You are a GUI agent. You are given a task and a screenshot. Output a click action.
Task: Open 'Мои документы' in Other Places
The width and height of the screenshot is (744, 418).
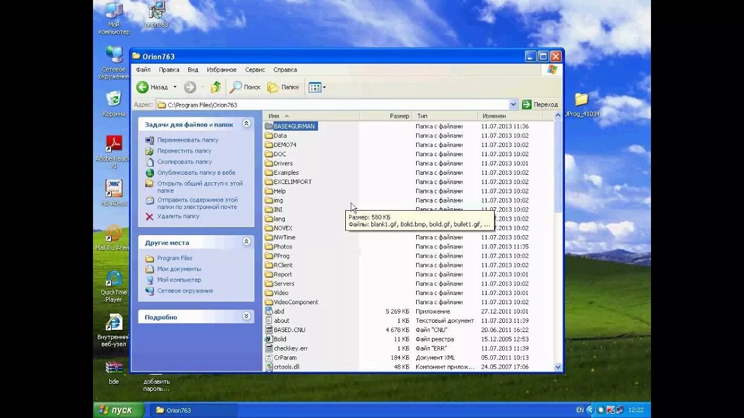179,269
